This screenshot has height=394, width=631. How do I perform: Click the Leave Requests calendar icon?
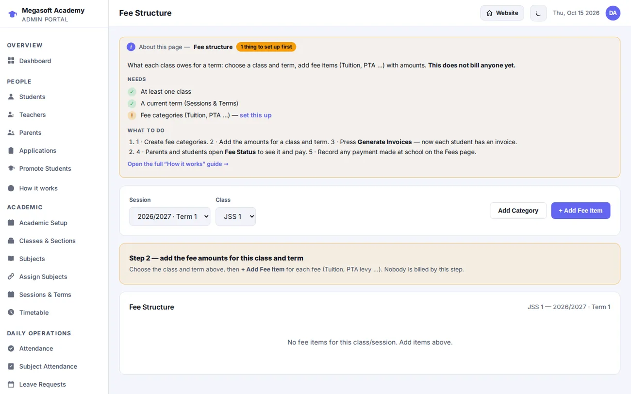pyautogui.click(x=11, y=384)
